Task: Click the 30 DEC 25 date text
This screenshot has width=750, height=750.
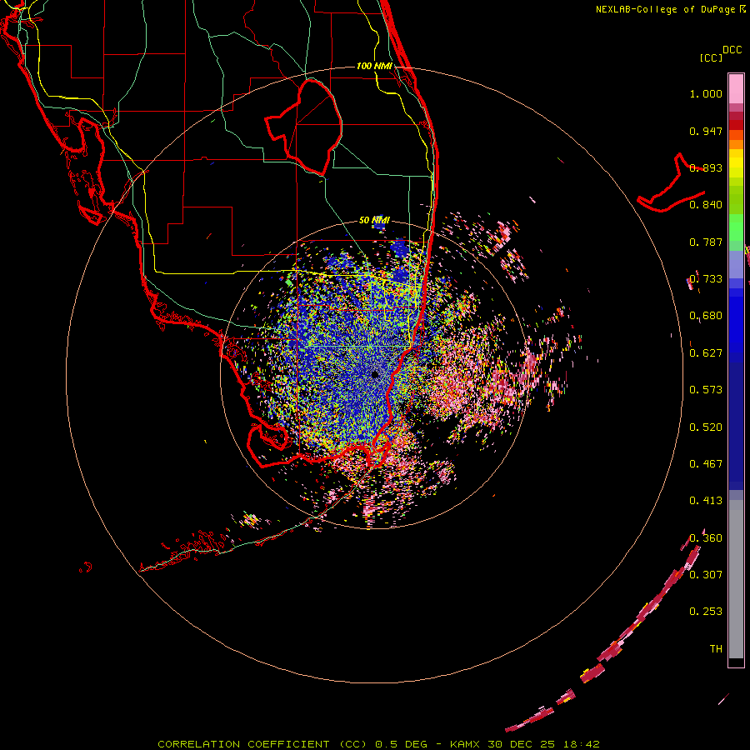Action: tap(522, 744)
